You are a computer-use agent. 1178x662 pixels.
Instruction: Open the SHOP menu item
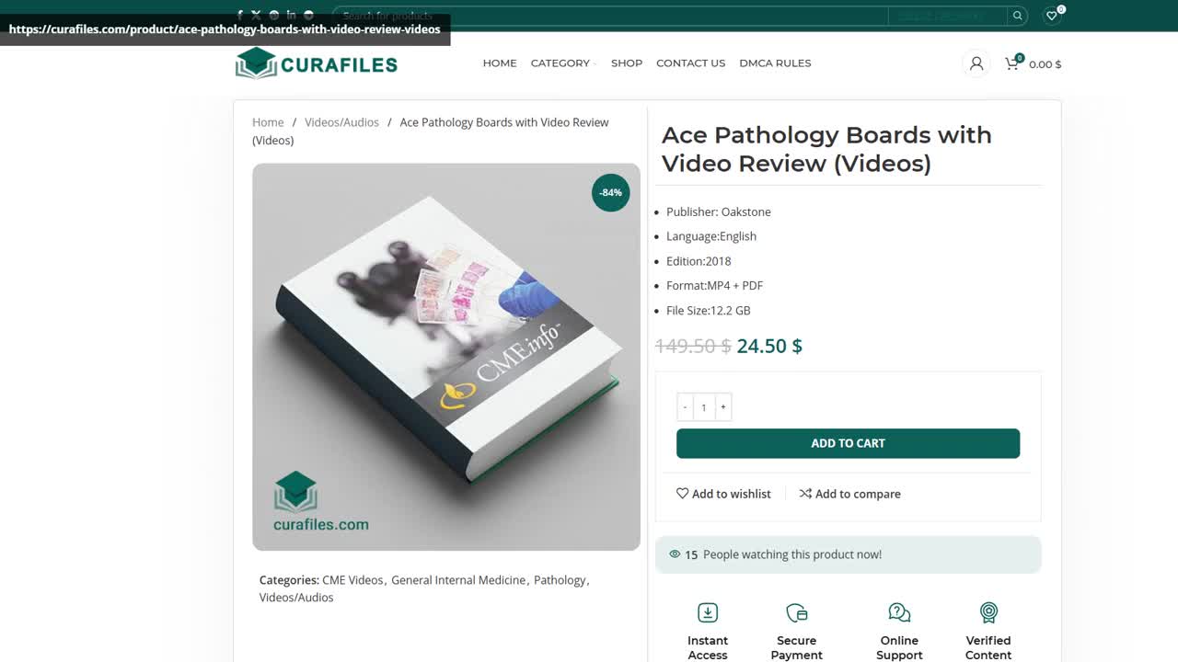tap(627, 63)
